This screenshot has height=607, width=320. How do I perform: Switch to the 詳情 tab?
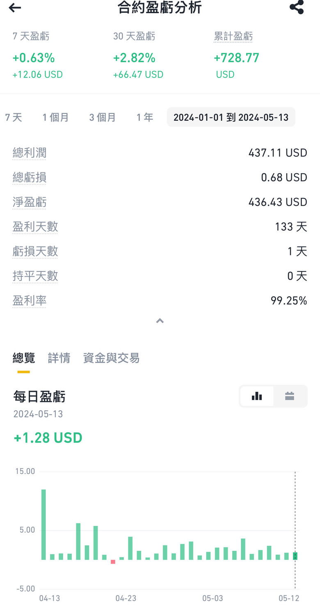(59, 358)
